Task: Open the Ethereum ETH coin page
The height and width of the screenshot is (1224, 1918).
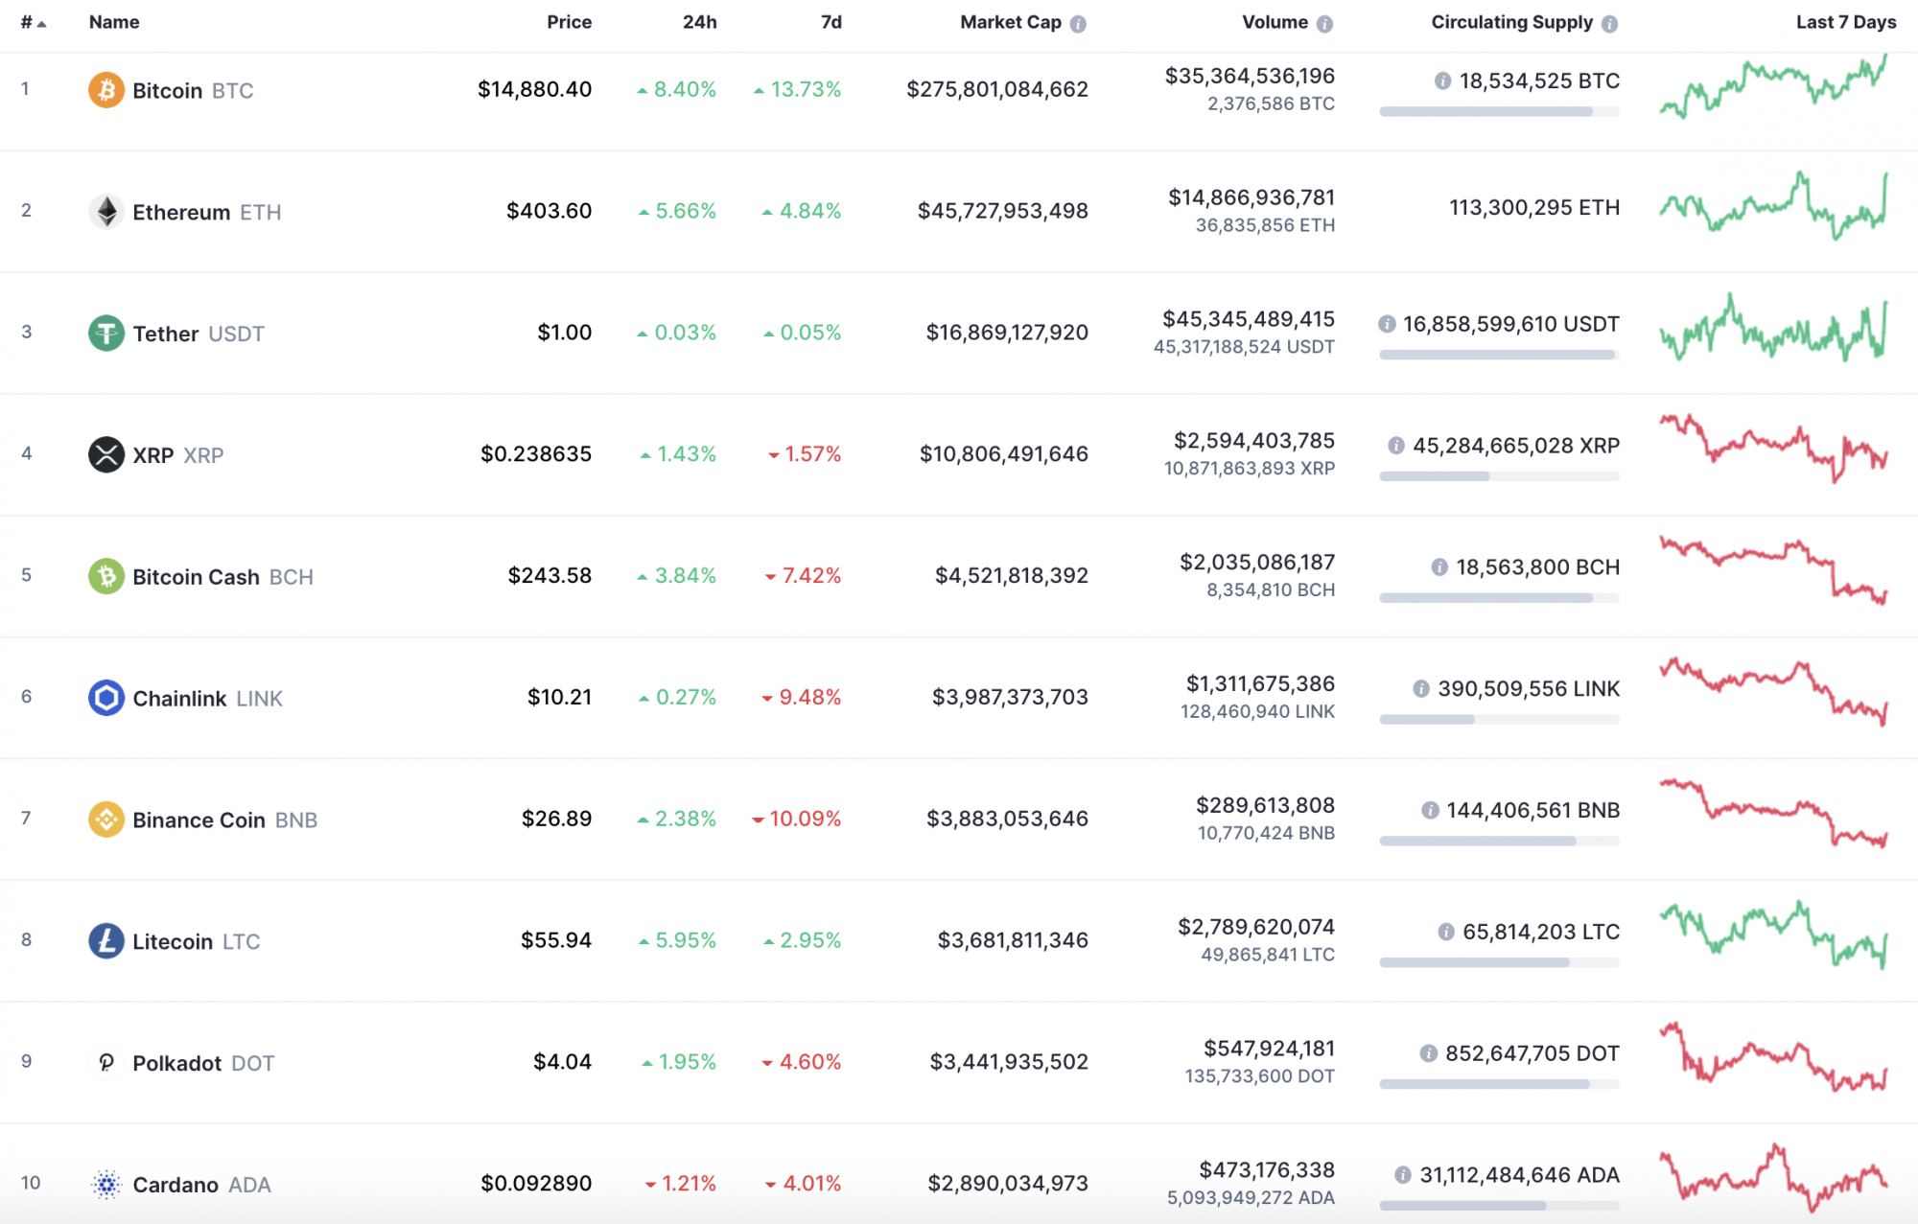Action: pos(207,213)
